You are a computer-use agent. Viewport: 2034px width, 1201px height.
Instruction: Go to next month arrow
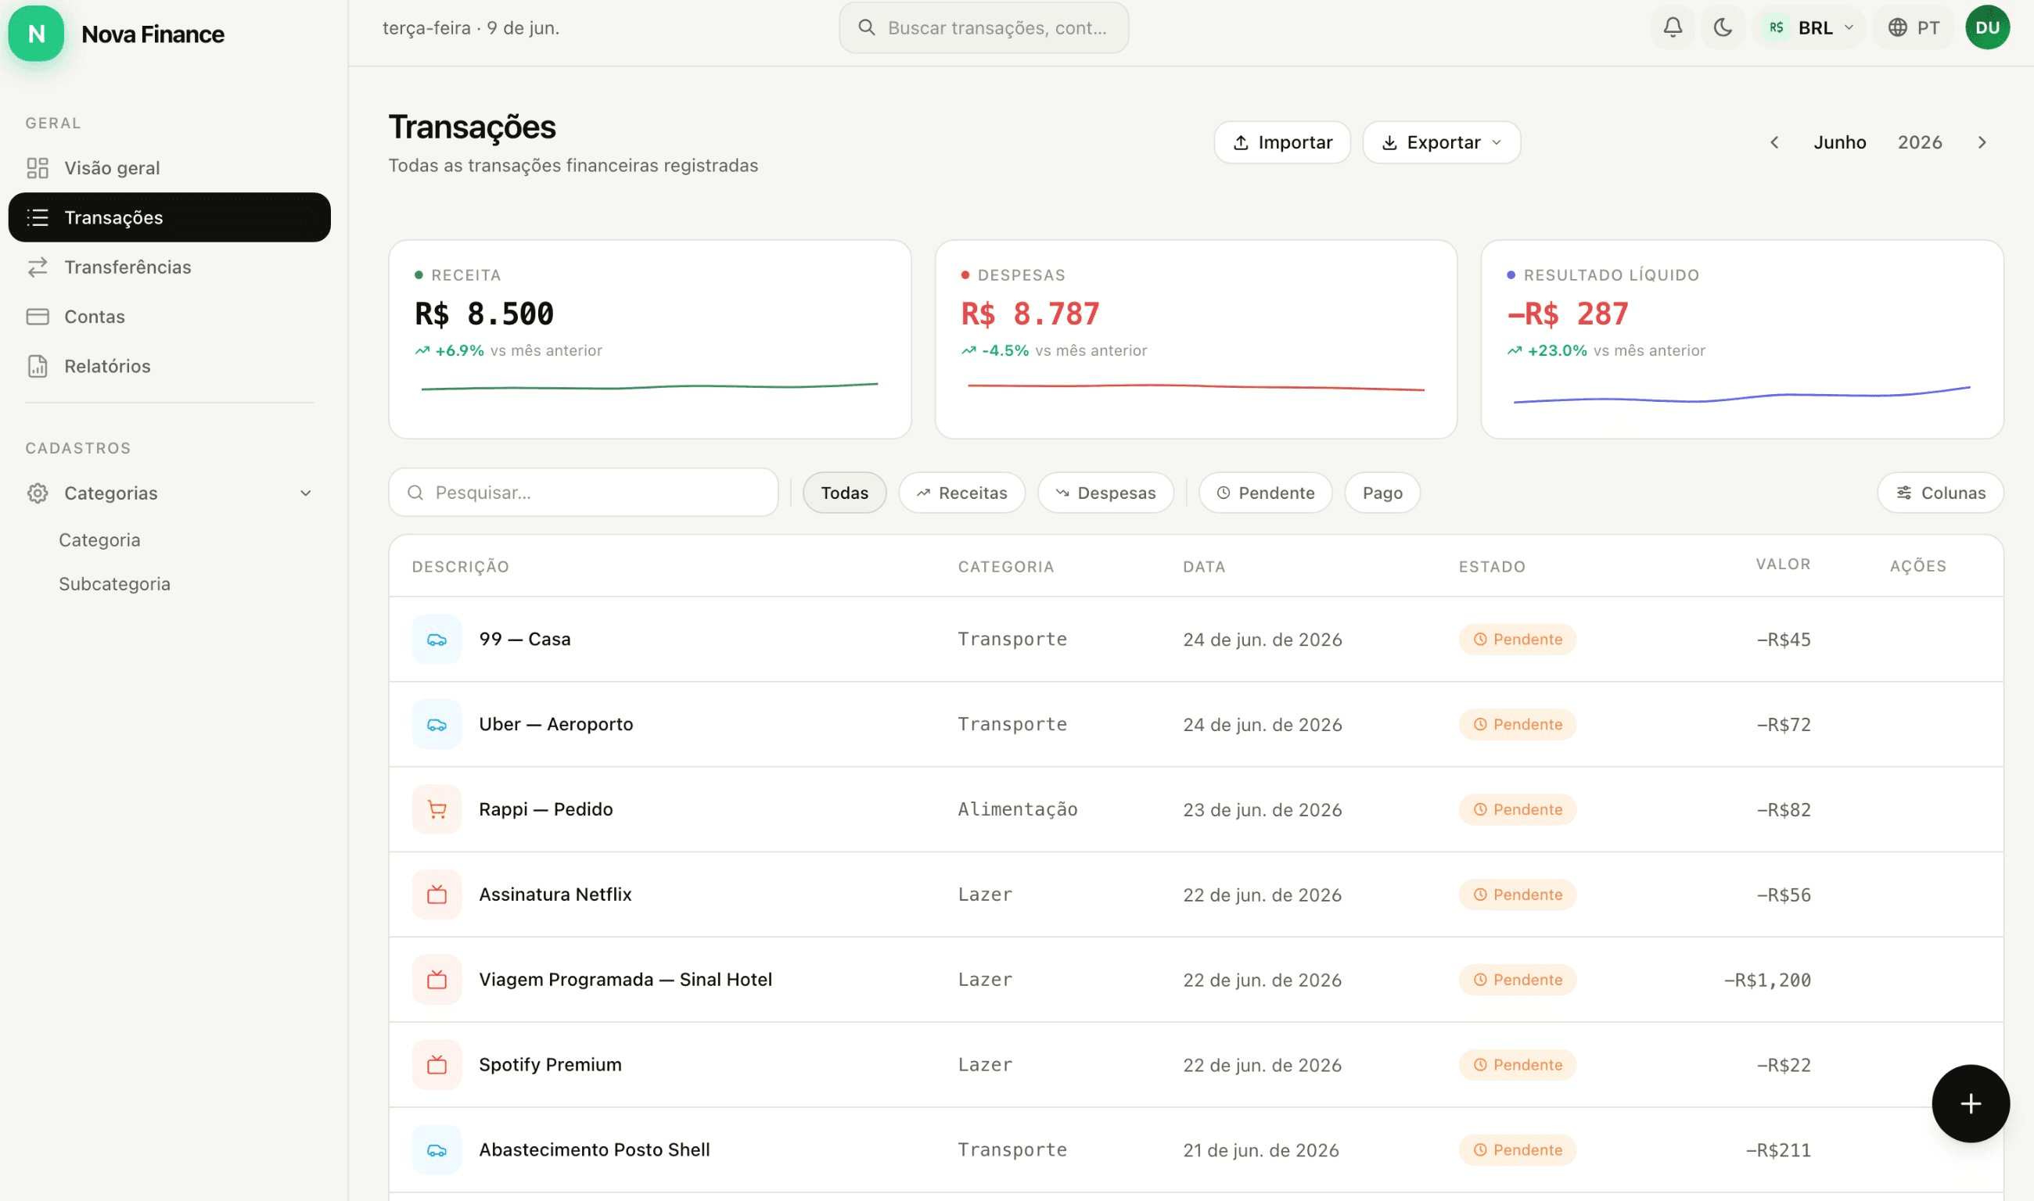click(x=1982, y=142)
